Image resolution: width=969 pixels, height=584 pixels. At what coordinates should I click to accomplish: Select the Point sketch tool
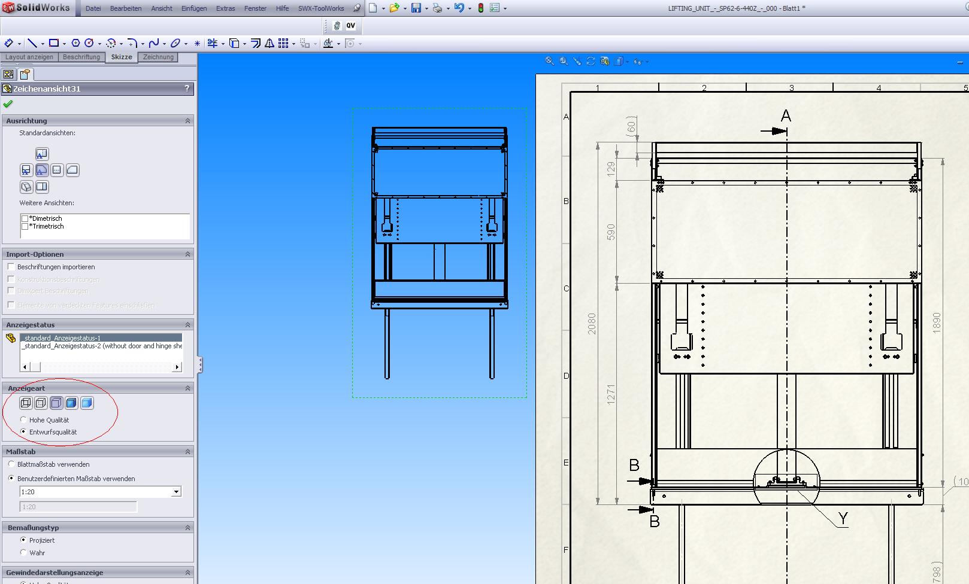coord(197,43)
